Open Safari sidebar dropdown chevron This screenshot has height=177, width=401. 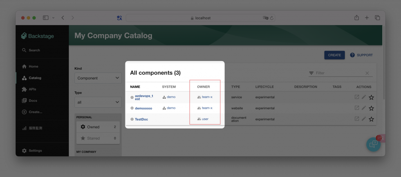(53, 18)
